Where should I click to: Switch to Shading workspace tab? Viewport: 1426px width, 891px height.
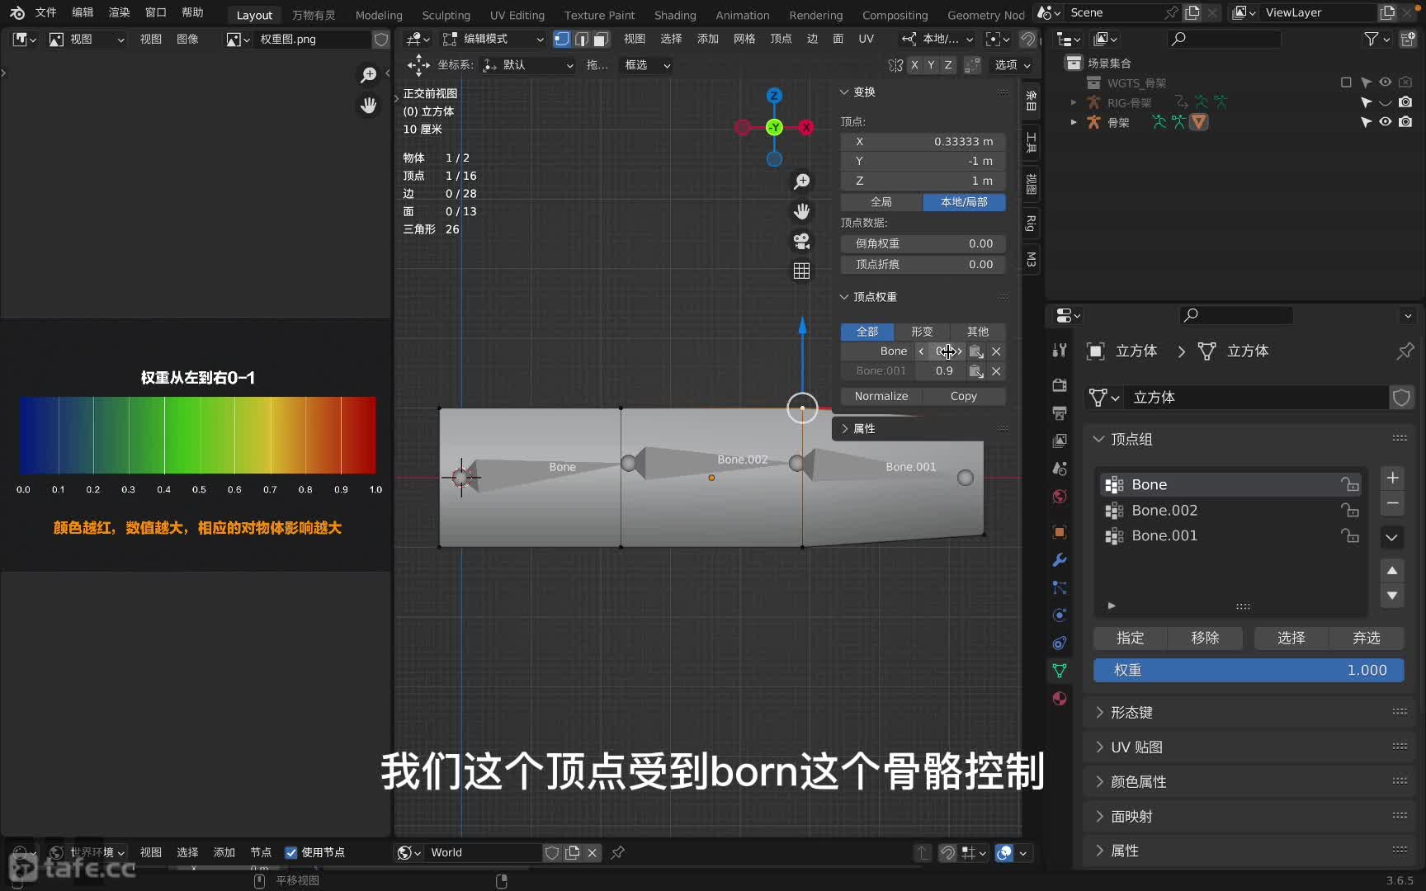(675, 15)
